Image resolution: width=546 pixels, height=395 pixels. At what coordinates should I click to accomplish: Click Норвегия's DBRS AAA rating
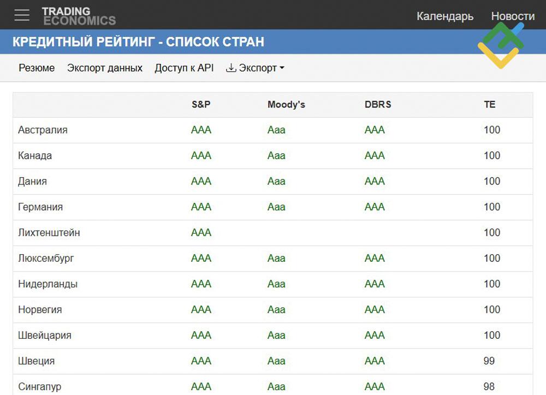tap(375, 310)
